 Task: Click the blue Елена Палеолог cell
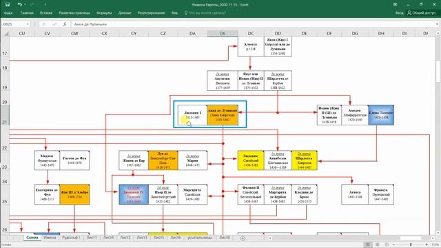381,115
